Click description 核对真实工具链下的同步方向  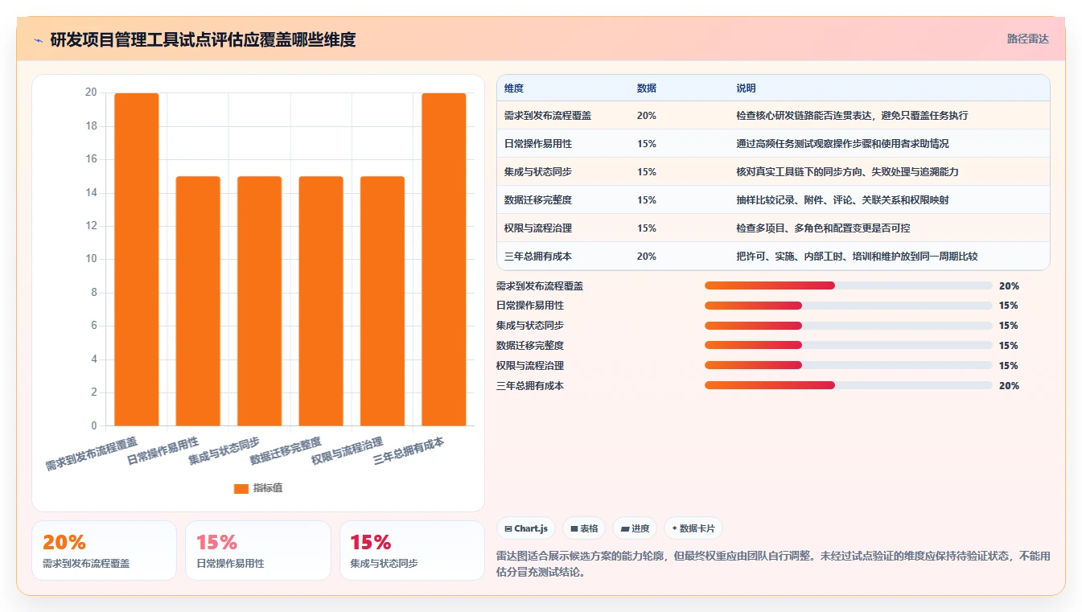[x=847, y=172]
